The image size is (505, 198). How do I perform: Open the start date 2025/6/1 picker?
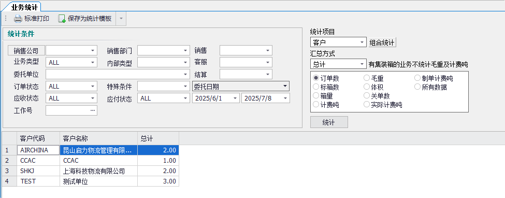tap(236, 98)
